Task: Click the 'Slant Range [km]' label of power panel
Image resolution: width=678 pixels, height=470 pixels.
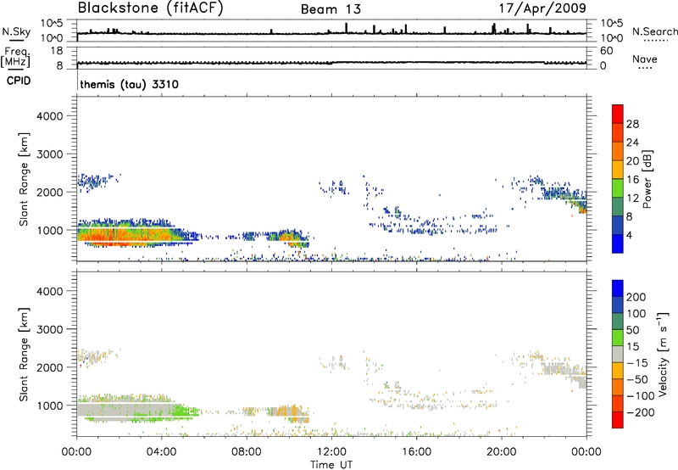Action: [24, 179]
